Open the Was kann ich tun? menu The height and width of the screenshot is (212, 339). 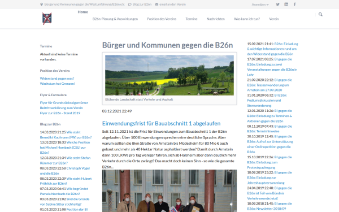click(x=247, y=19)
